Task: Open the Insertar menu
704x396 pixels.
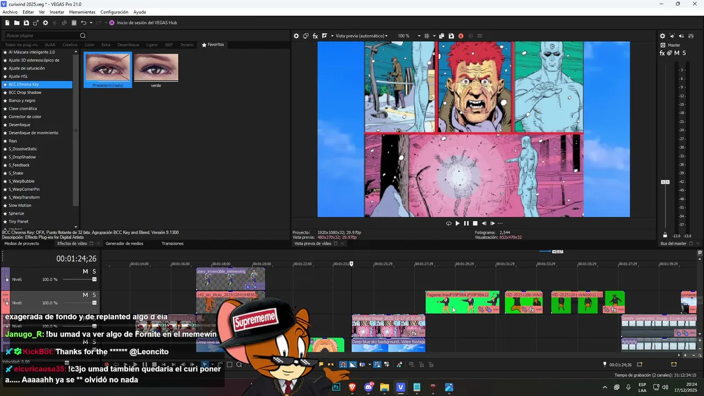Action: coord(57,12)
